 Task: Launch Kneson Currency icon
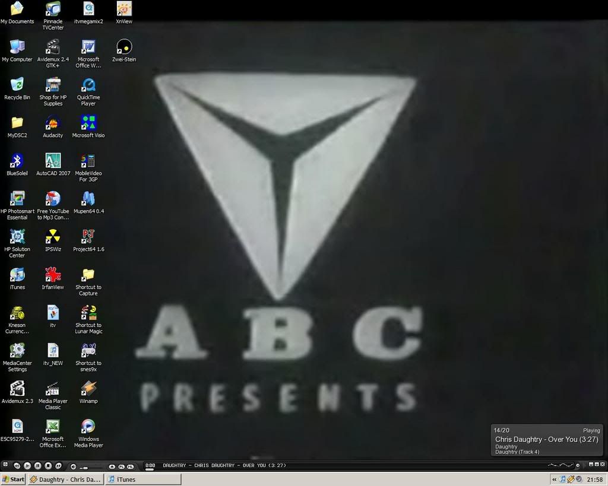click(x=17, y=319)
